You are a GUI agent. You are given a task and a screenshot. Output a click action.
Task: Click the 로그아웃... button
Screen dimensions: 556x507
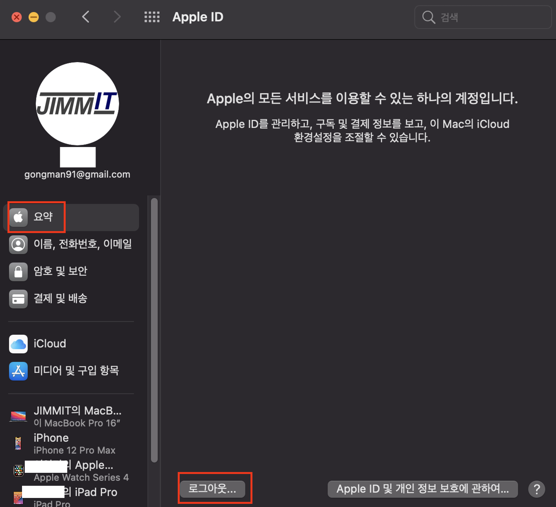(x=212, y=489)
